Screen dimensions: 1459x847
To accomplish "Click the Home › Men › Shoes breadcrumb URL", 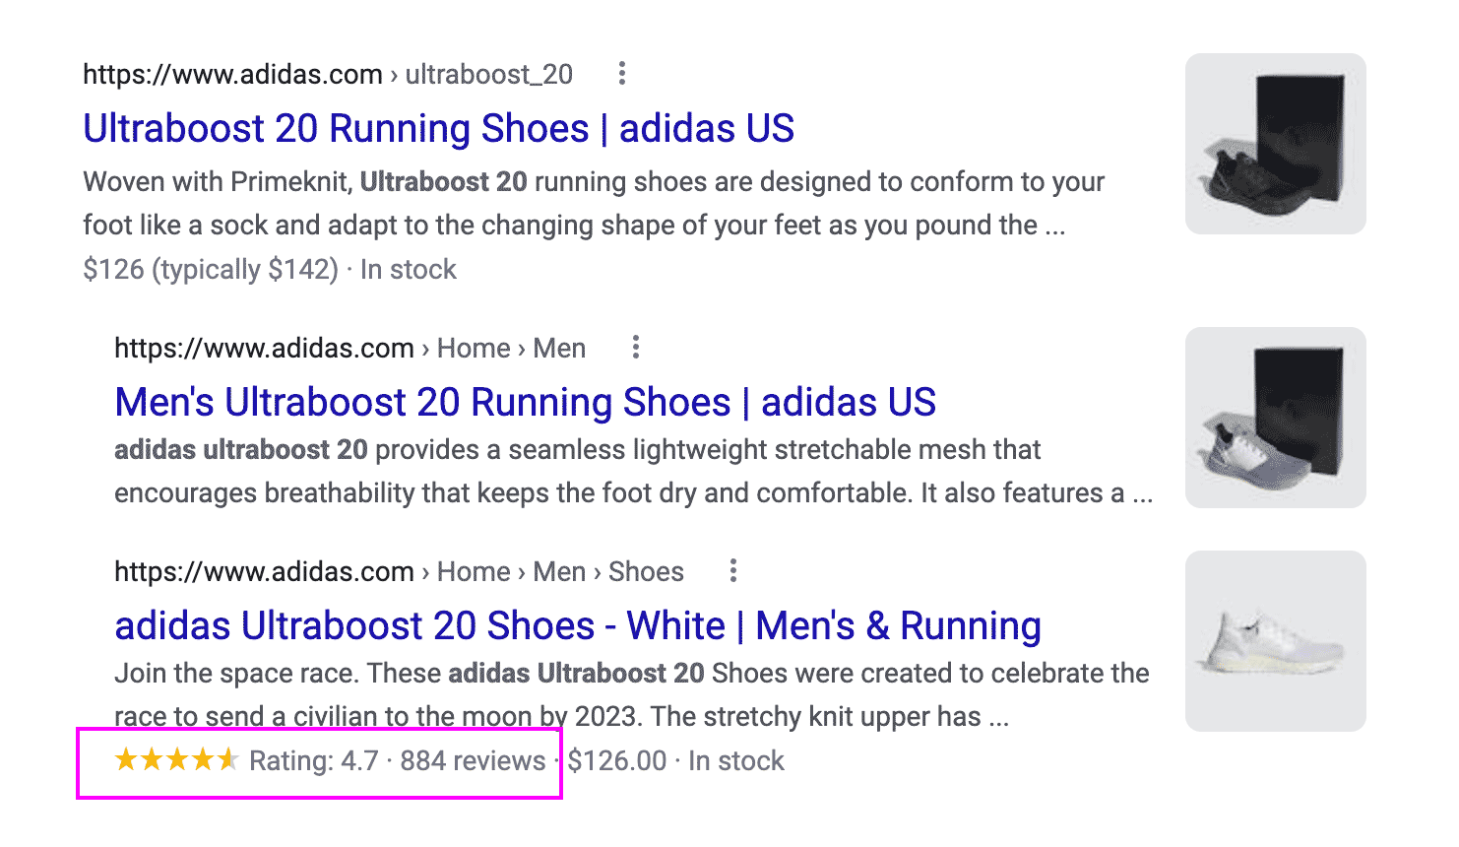I will (399, 571).
